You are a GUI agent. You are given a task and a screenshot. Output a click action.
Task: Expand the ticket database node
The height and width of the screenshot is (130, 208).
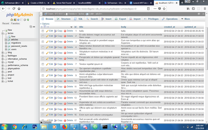pos(3,81)
